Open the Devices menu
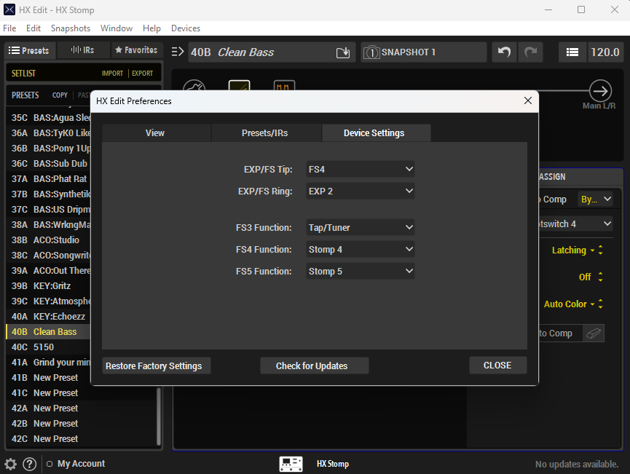 [x=186, y=28]
